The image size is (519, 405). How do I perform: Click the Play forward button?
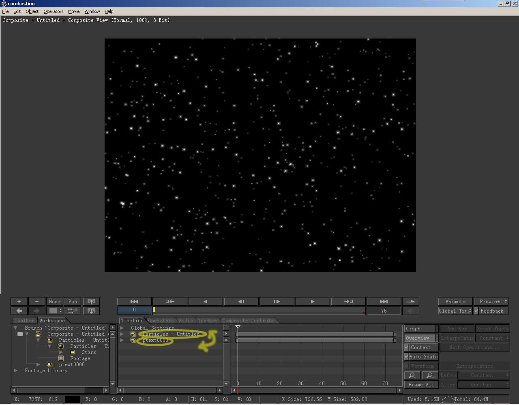(312, 302)
